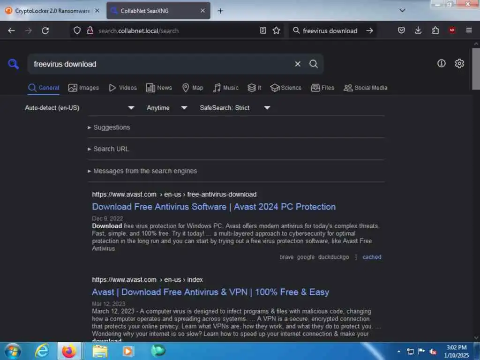Switch to the It category
This screenshot has height=360, width=480.
(255, 88)
